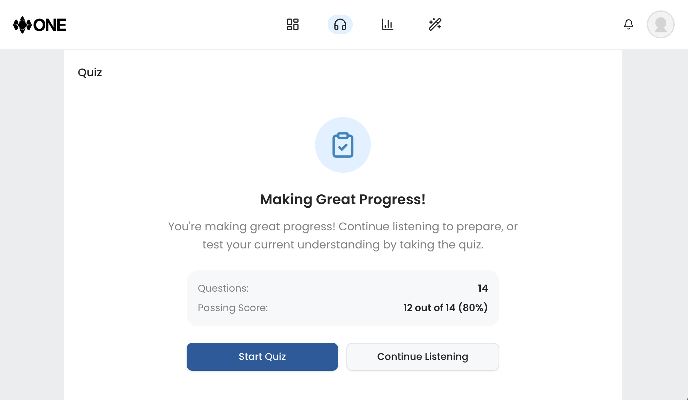Click Continue Listening
688x400 pixels.
click(x=422, y=356)
